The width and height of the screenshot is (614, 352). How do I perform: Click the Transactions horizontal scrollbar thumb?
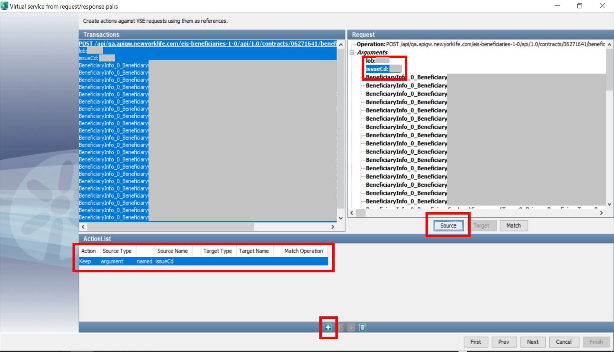point(171,227)
